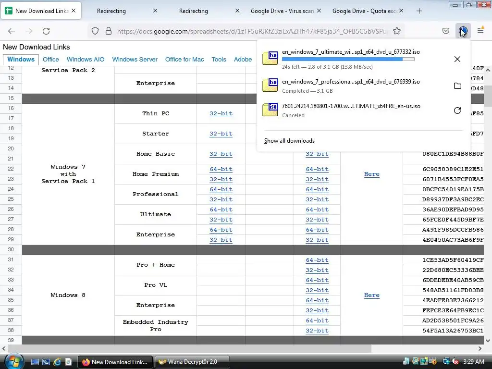Open the network tray icon
This screenshot has height=369, width=492.
pyautogui.click(x=446, y=361)
